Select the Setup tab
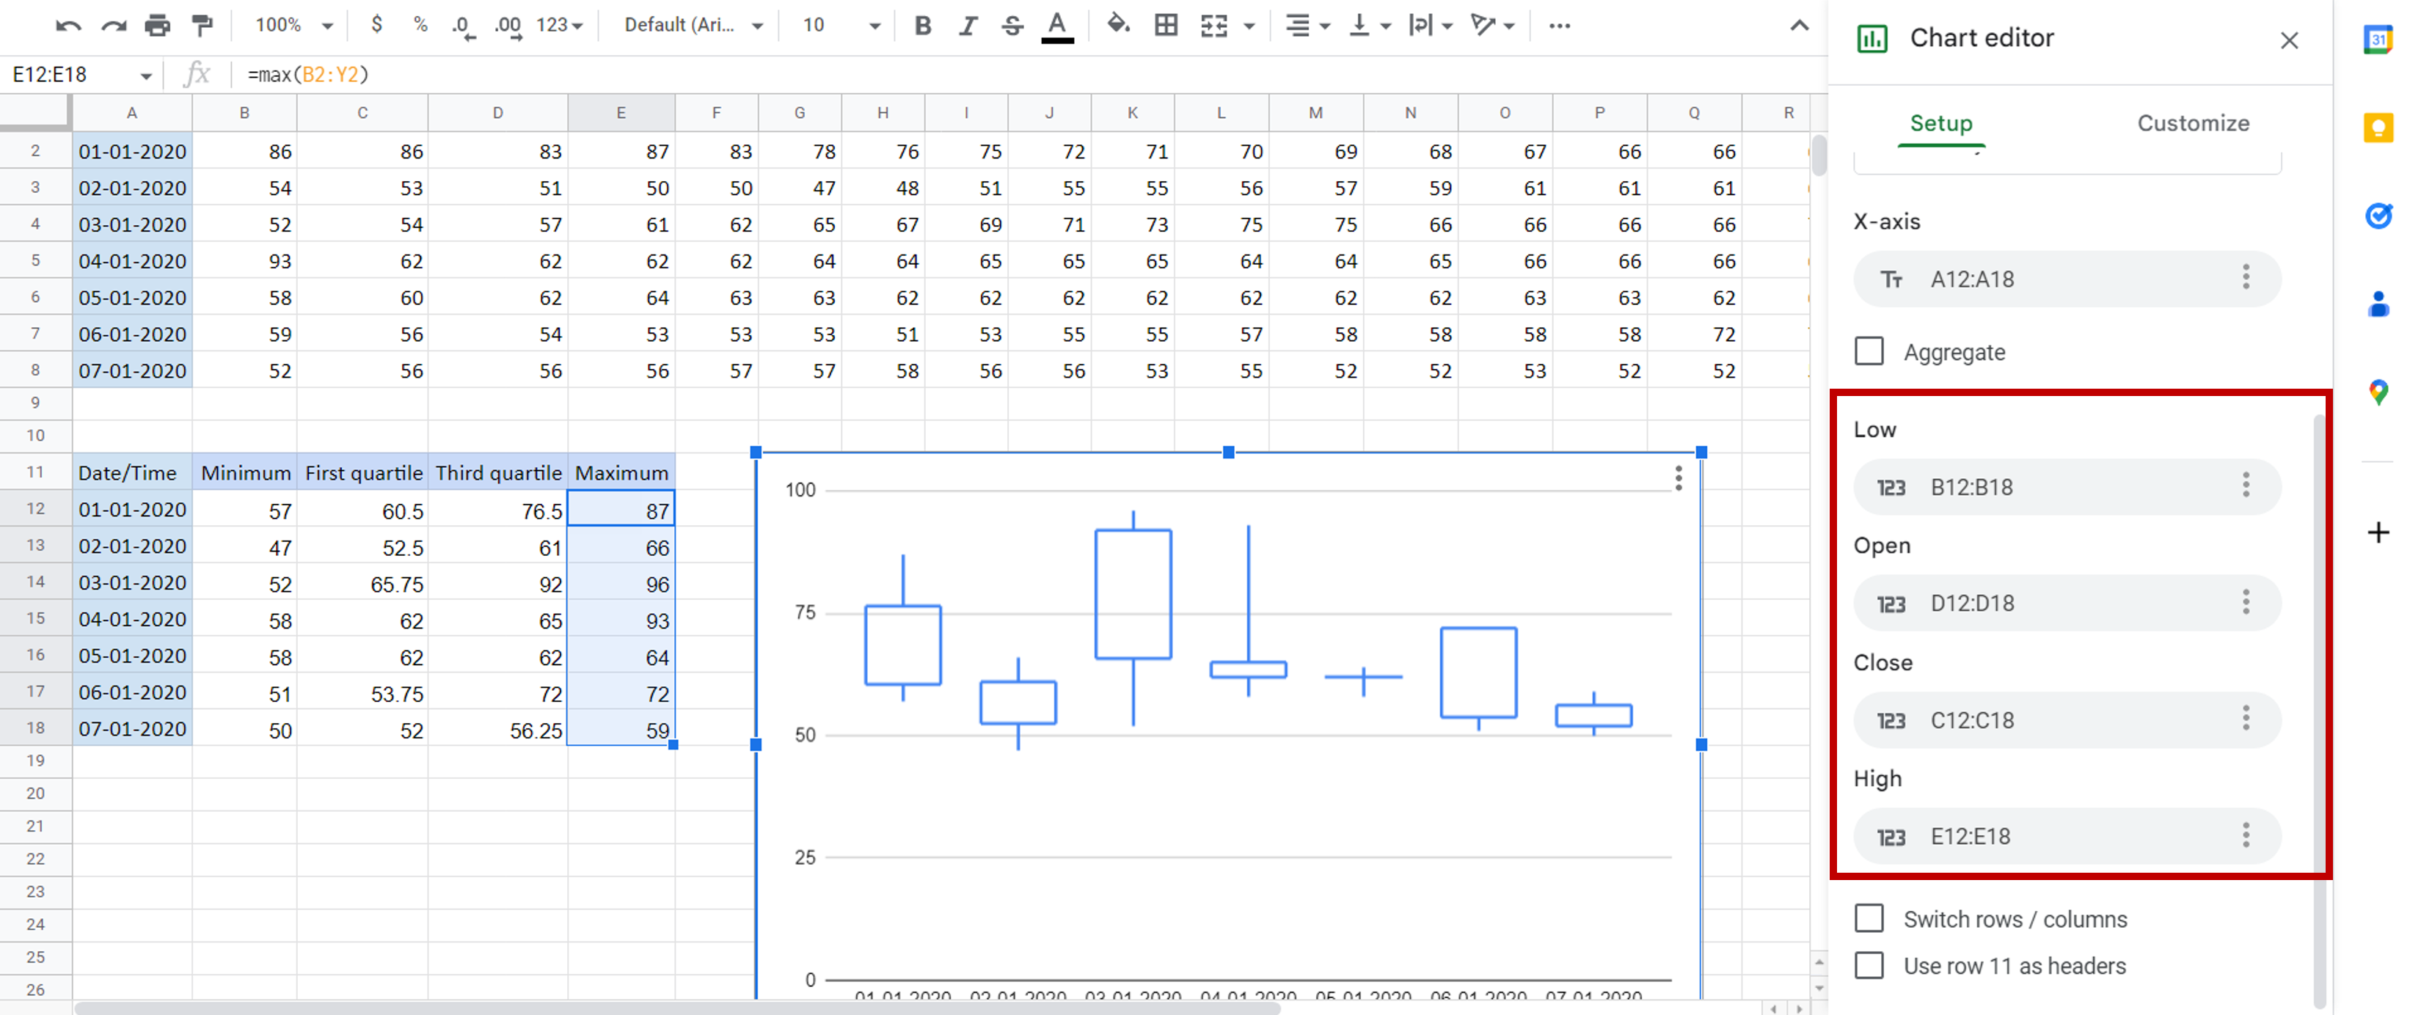This screenshot has height=1015, width=2421. pyautogui.click(x=1940, y=123)
